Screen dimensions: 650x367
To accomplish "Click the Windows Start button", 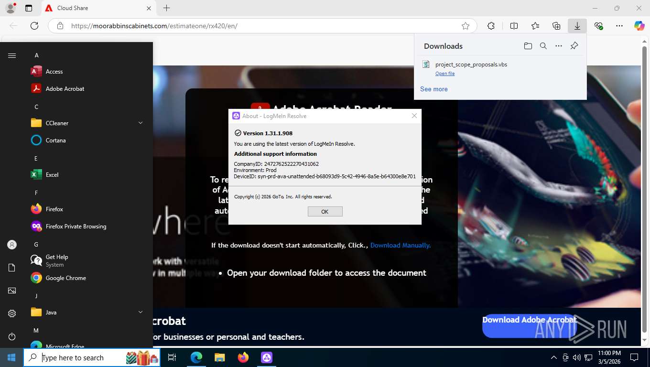I will [x=11, y=357].
